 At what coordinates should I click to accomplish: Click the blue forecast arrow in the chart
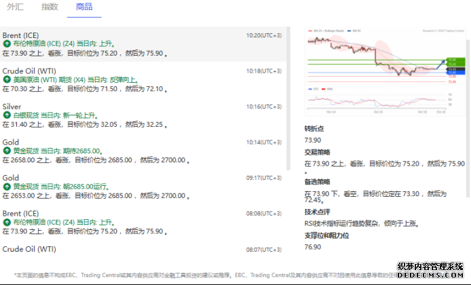[442, 63]
